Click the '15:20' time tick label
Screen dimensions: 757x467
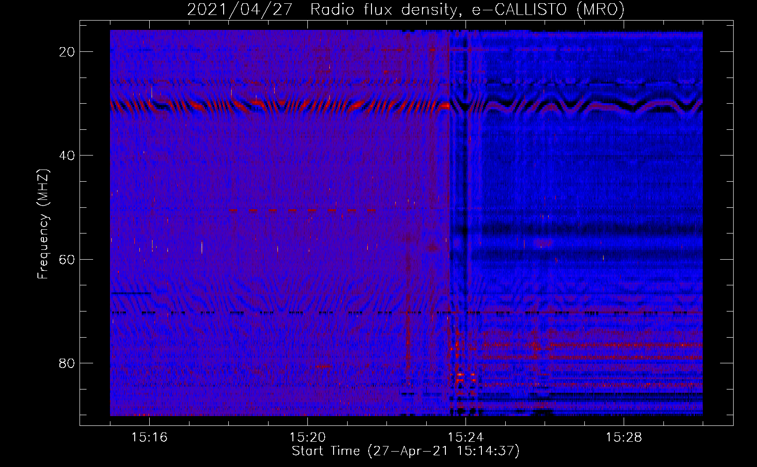click(307, 438)
